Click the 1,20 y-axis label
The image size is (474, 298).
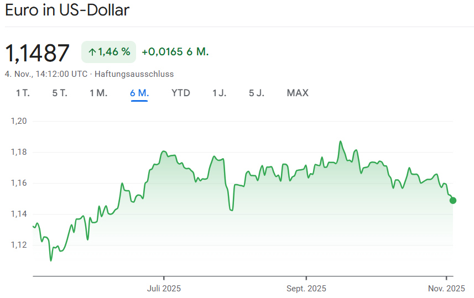pyautogui.click(x=19, y=121)
